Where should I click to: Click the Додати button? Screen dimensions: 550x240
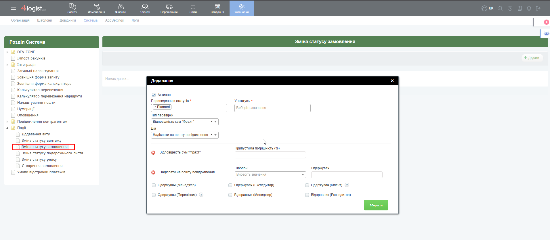532,58
